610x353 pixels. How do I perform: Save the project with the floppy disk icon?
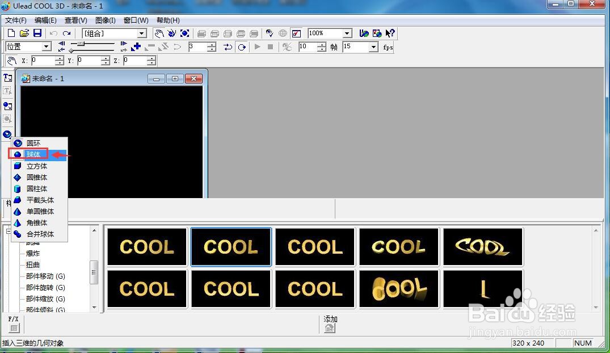coord(37,33)
